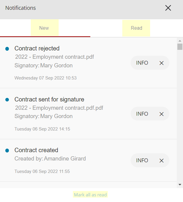
Task: Open INFO for Contract created notification
Action: coord(142,160)
